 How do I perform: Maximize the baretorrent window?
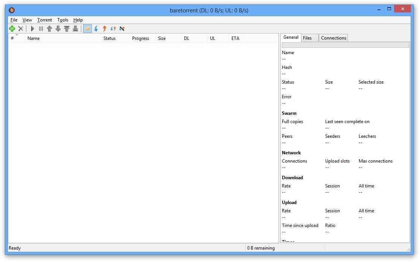pos(389,9)
